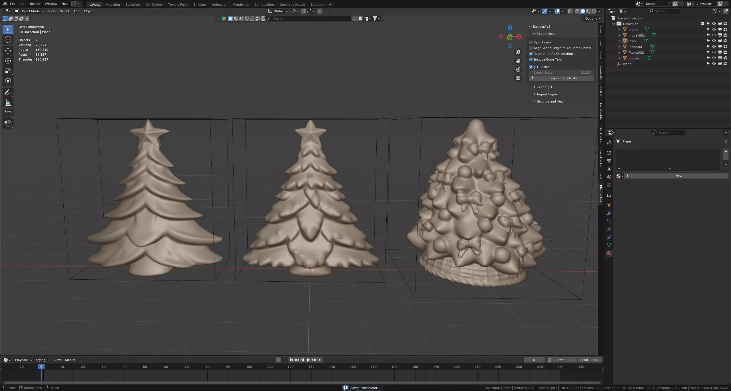
Task: Open the Global transform orientation dropdown
Action: [278, 11]
